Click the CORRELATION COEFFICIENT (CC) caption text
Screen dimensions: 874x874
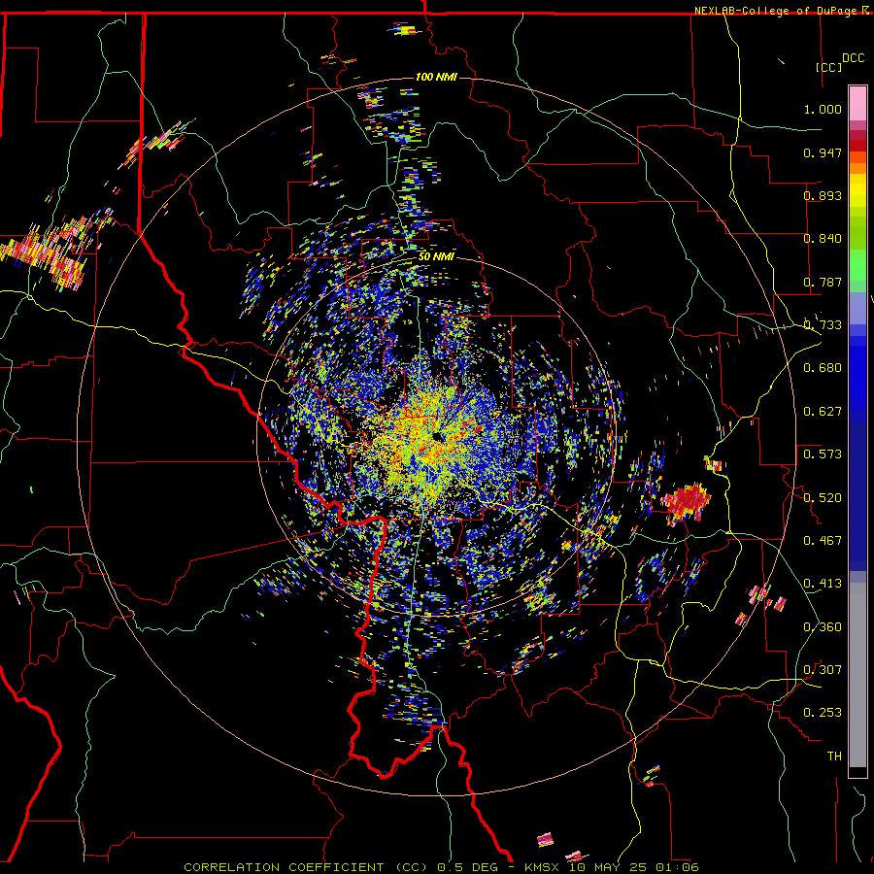(306, 867)
